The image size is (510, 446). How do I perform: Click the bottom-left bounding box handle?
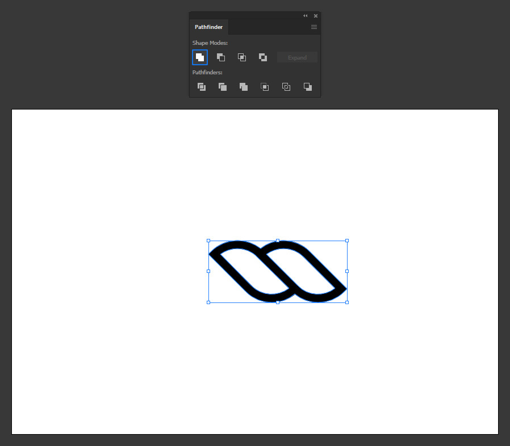coord(208,302)
